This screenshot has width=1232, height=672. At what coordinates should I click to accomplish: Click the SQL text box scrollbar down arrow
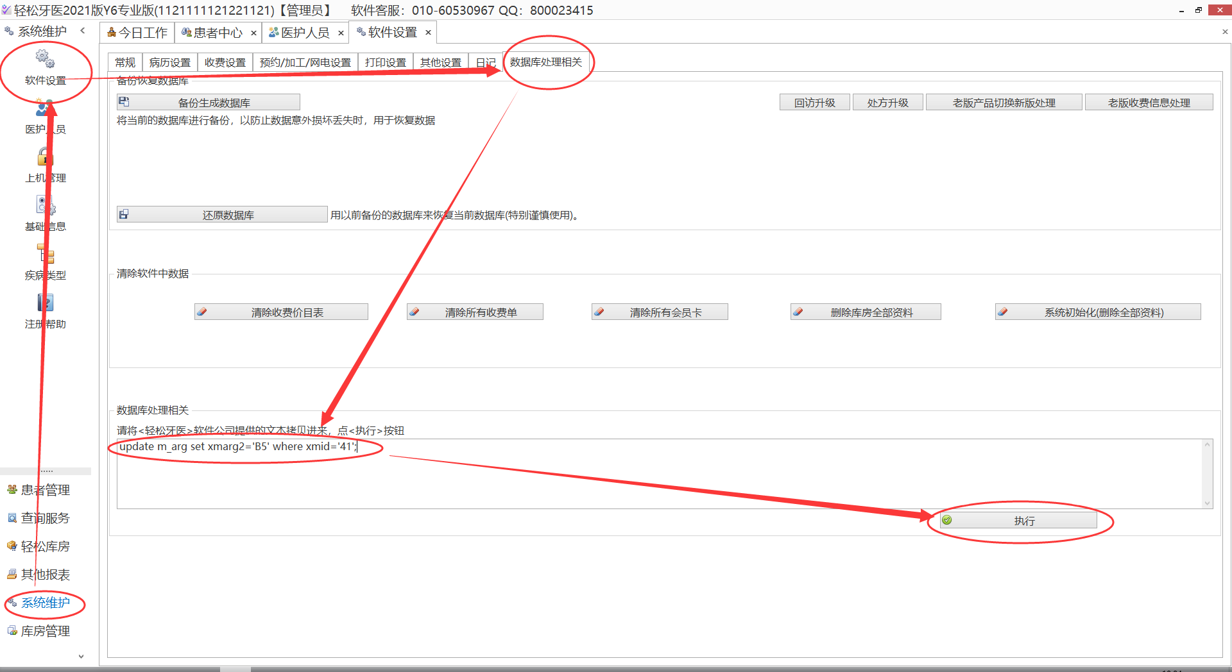[1208, 503]
